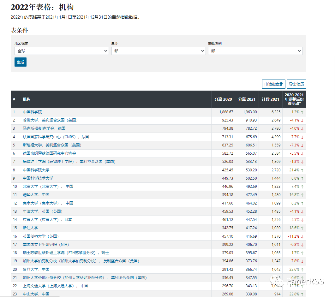Viewport: 335px width, 297px height.
Task: Open the 德国亥姆霍兹德国研究中心协会 link
Action: (x=49, y=153)
